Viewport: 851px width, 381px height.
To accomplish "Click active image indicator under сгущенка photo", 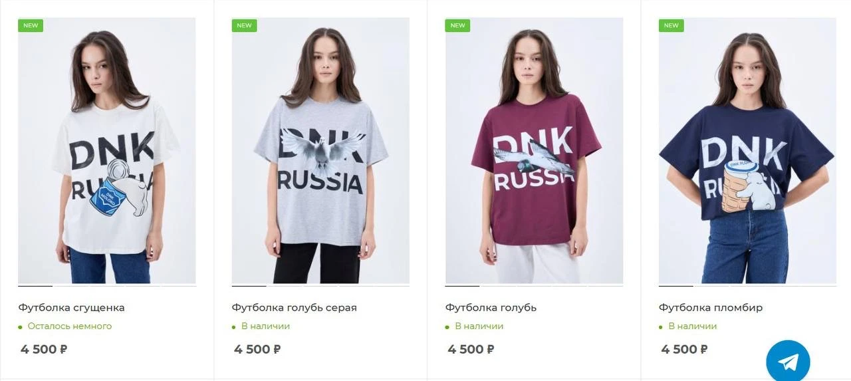I will coord(35,286).
